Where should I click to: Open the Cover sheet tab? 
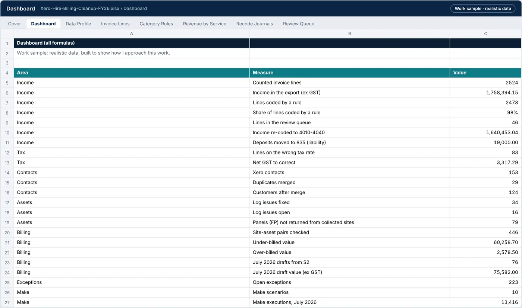click(x=15, y=24)
